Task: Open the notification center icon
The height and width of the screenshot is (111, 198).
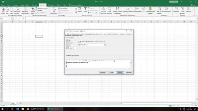Action: [x=195, y=109]
